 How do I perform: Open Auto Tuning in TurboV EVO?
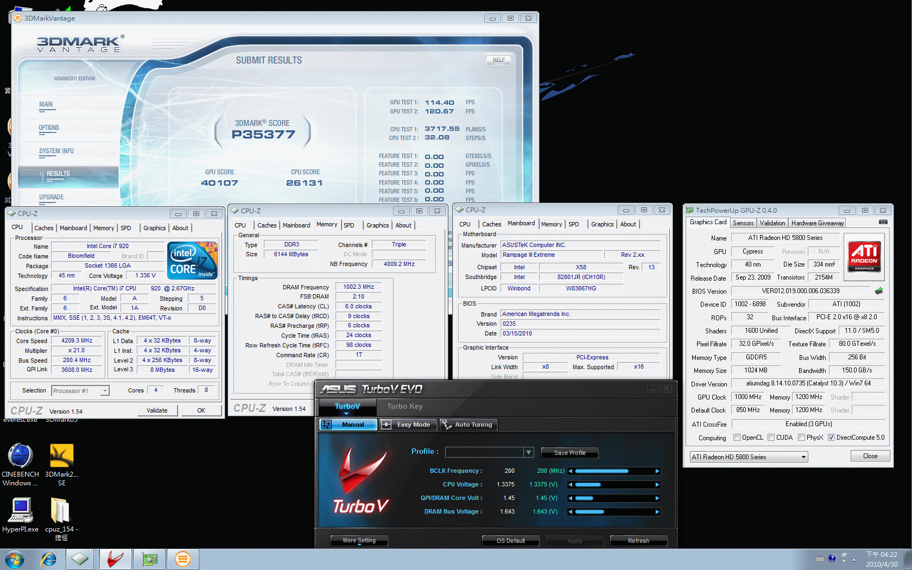(468, 425)
